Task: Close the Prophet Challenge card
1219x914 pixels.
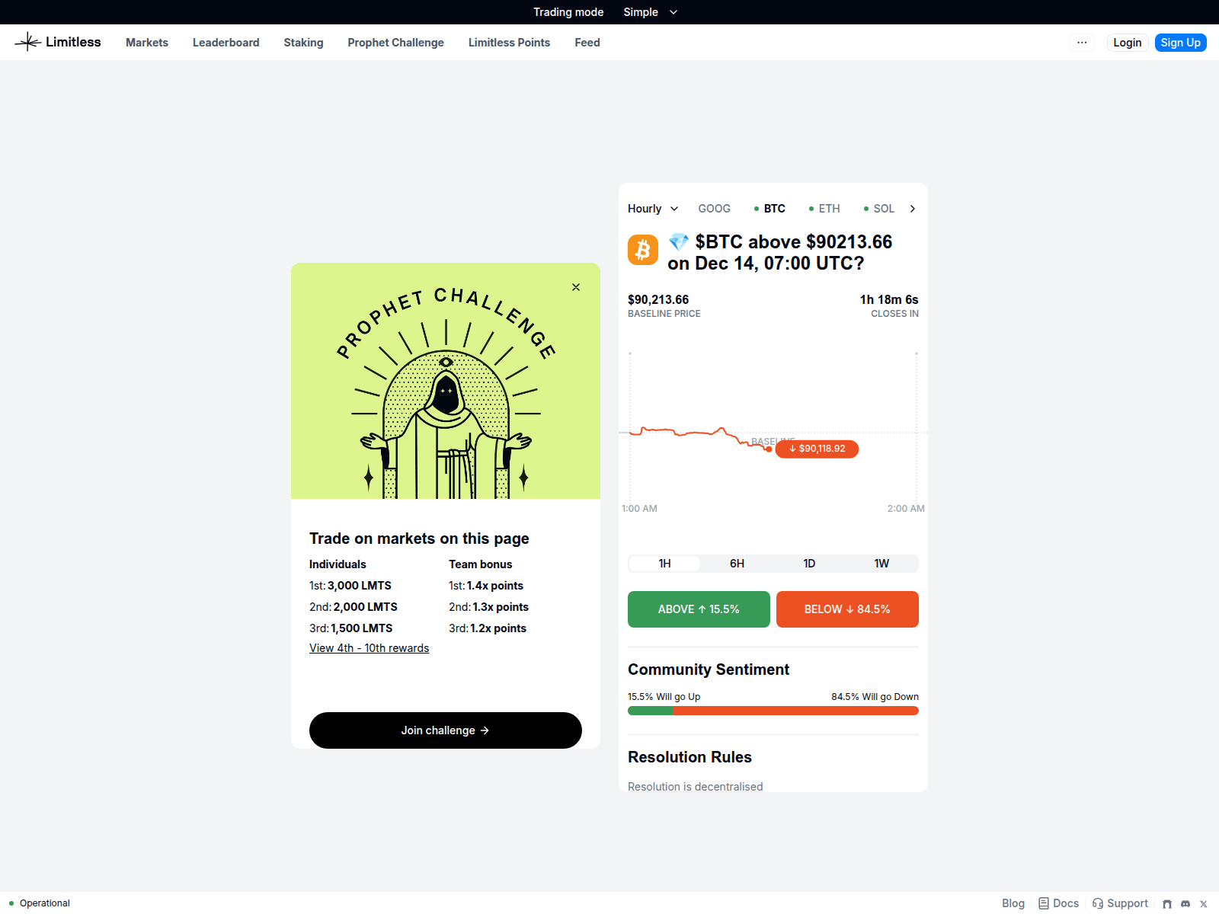Action: (576, 287)
